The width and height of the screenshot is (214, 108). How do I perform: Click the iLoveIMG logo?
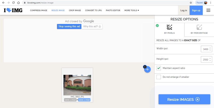click(x=13, y=10)
